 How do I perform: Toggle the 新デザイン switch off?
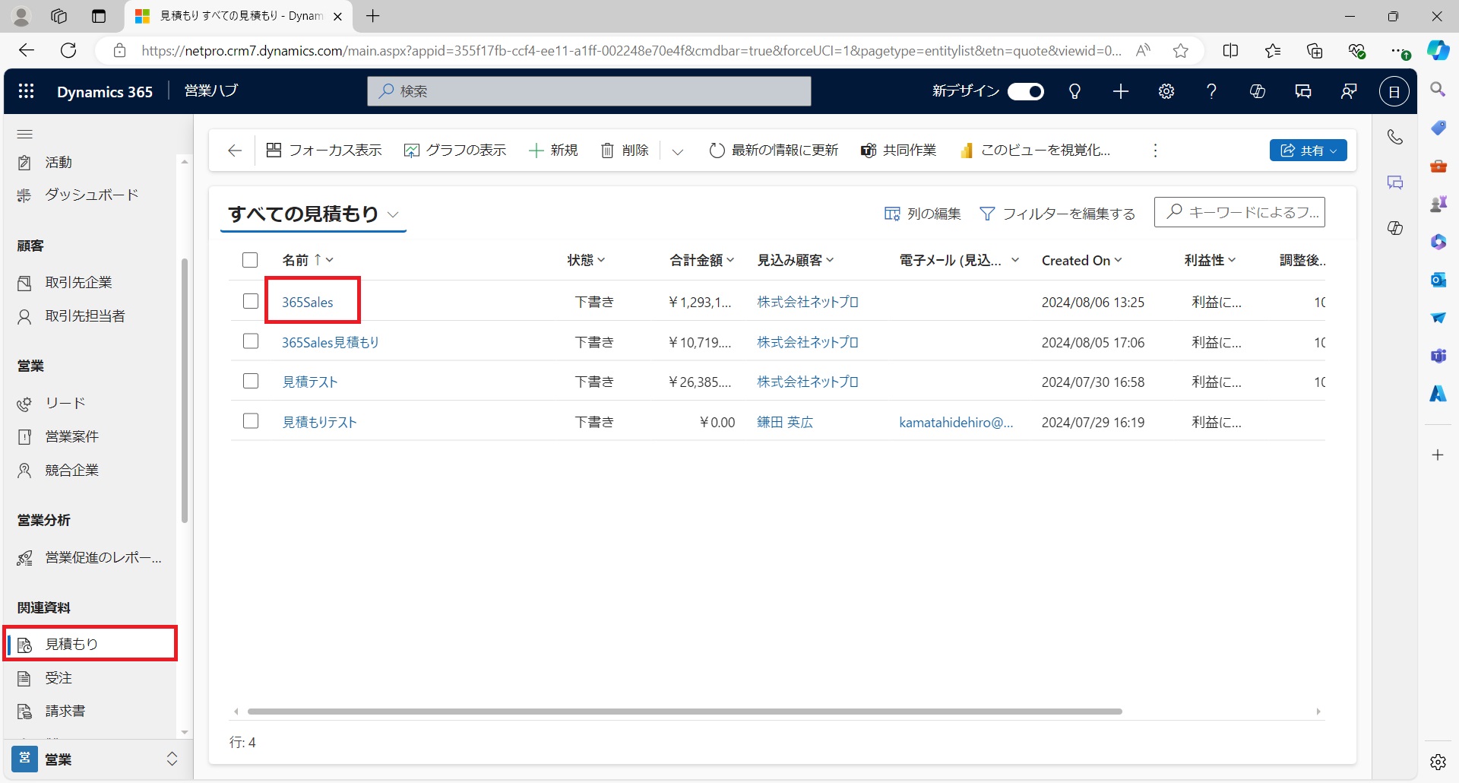point(1026,91)
